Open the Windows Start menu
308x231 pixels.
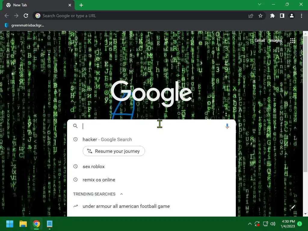pyautogui.click(x=10, y=224)
